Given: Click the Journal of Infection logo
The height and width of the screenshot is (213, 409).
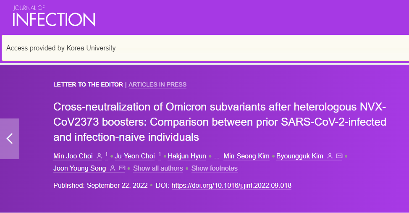Looking at the screenshot, I should (54, 16).
